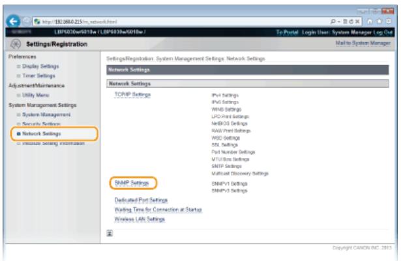
Task: Open Security Settings in the sidebar
Action: [x=42, y=124]
